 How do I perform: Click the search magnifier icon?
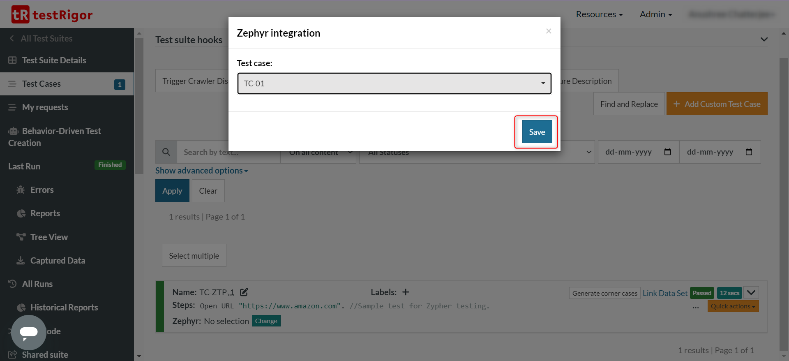[x=166, y=152]
